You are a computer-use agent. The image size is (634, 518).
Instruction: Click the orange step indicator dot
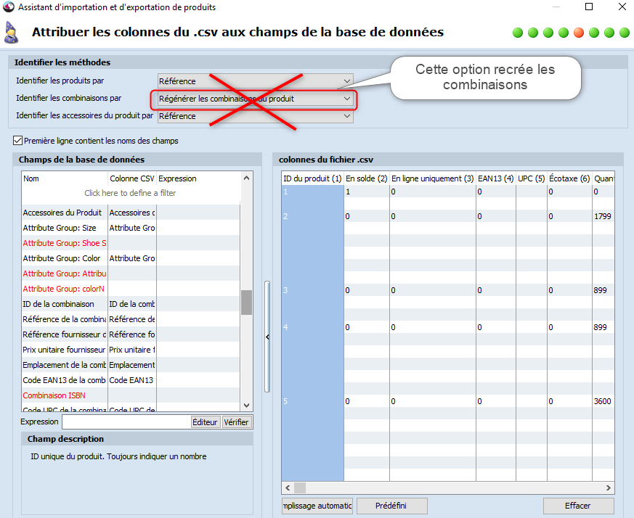(579, 33)
